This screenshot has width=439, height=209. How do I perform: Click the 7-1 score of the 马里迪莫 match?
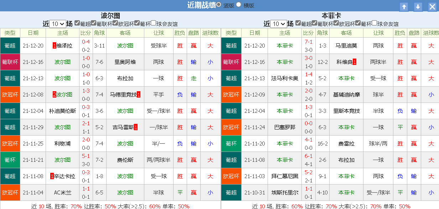[x=309, y=42]
